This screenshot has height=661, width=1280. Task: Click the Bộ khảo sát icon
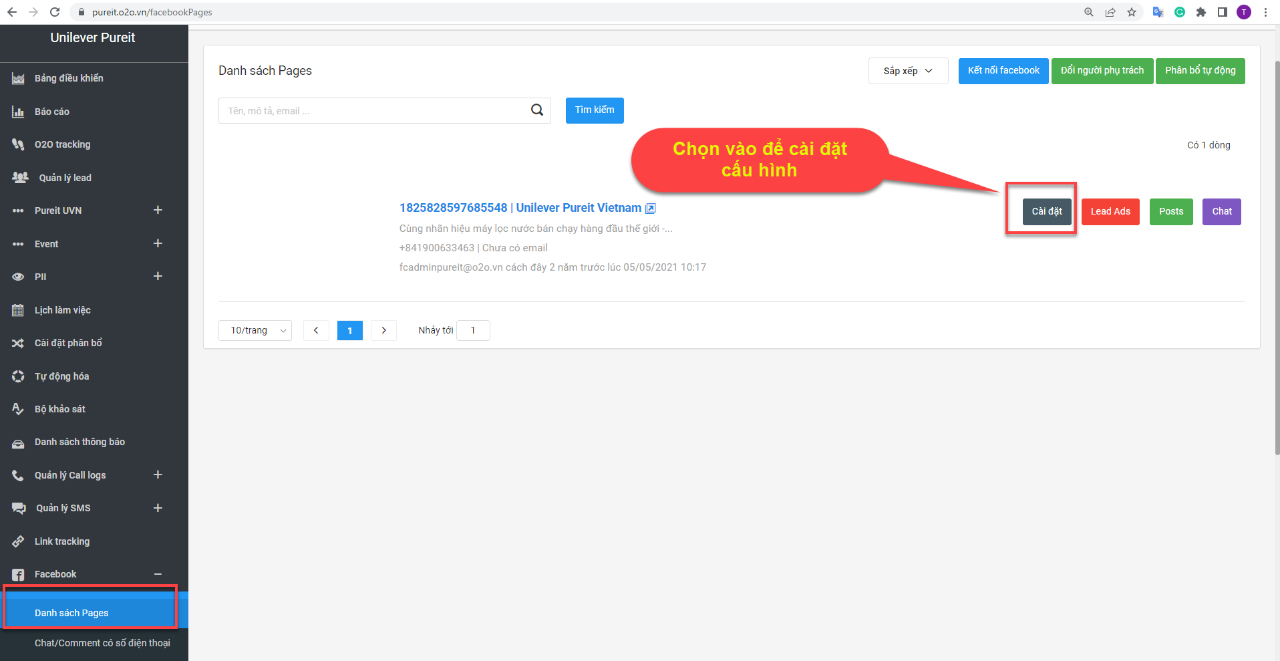click(x=18, y=409)
